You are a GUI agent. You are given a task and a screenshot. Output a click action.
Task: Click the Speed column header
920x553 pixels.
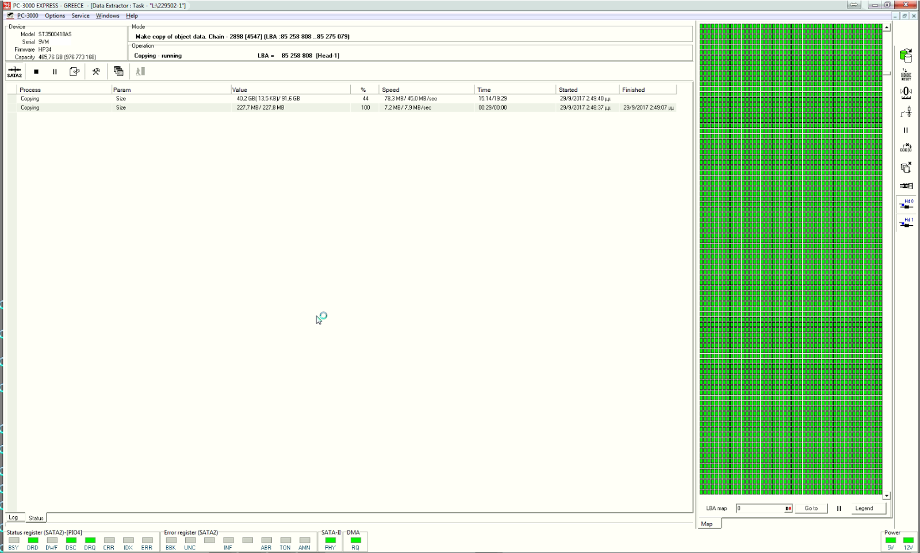427,90
